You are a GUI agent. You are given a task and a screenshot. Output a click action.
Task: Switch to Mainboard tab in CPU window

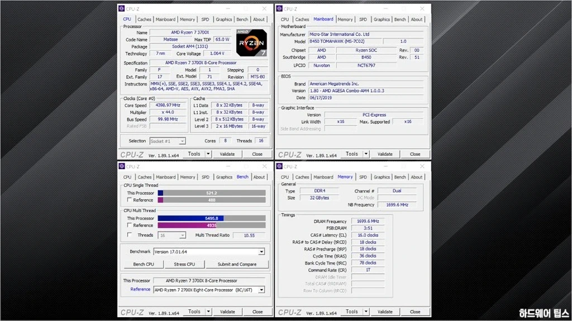(165, 20)
